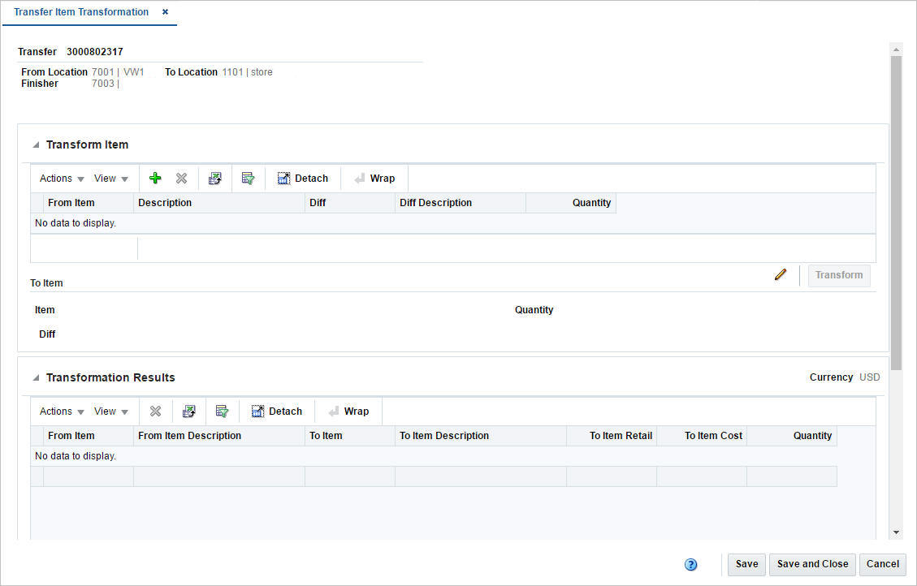Click the vertical scrollbar down arrow
The width and height of the screenshot is (917, 586).
click(896, 532)
